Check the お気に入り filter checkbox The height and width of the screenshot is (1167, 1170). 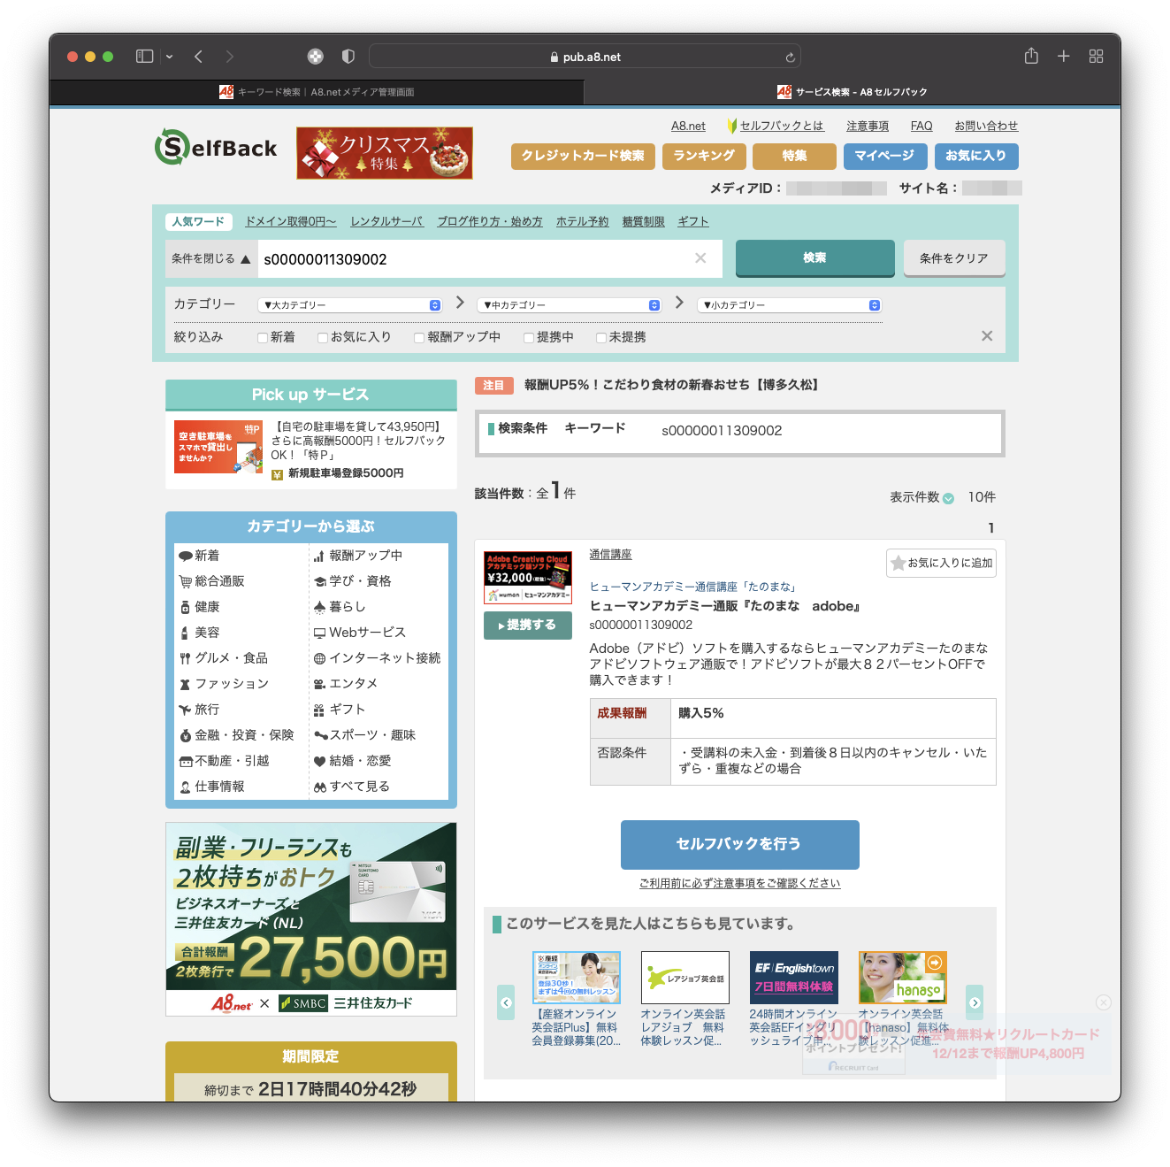pos(323,338)
